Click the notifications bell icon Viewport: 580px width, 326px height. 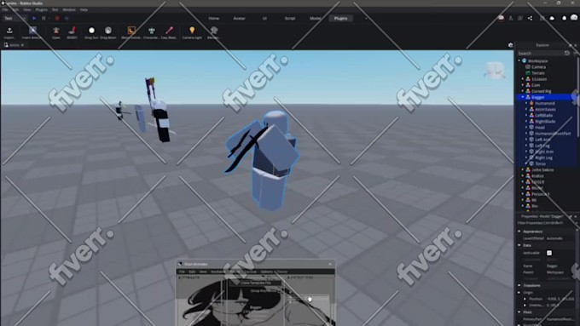click(564, 18)
